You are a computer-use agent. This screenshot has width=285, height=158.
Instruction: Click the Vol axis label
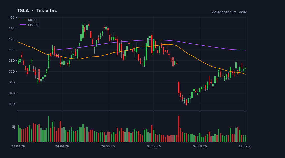14,127
